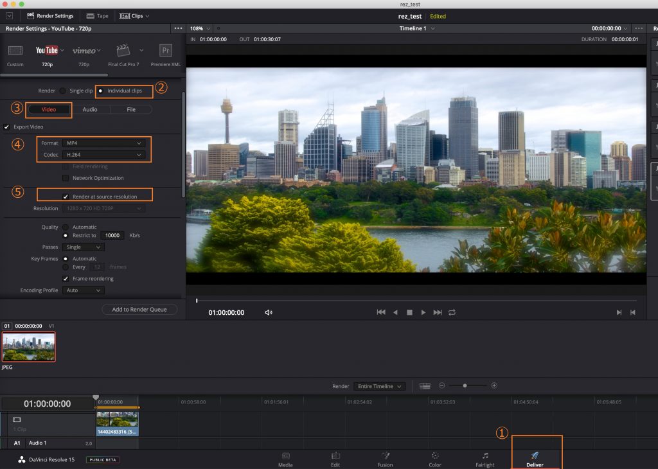Mute the viewer audio
Viewport: 658px width, 469px height.
click(269, 312)
